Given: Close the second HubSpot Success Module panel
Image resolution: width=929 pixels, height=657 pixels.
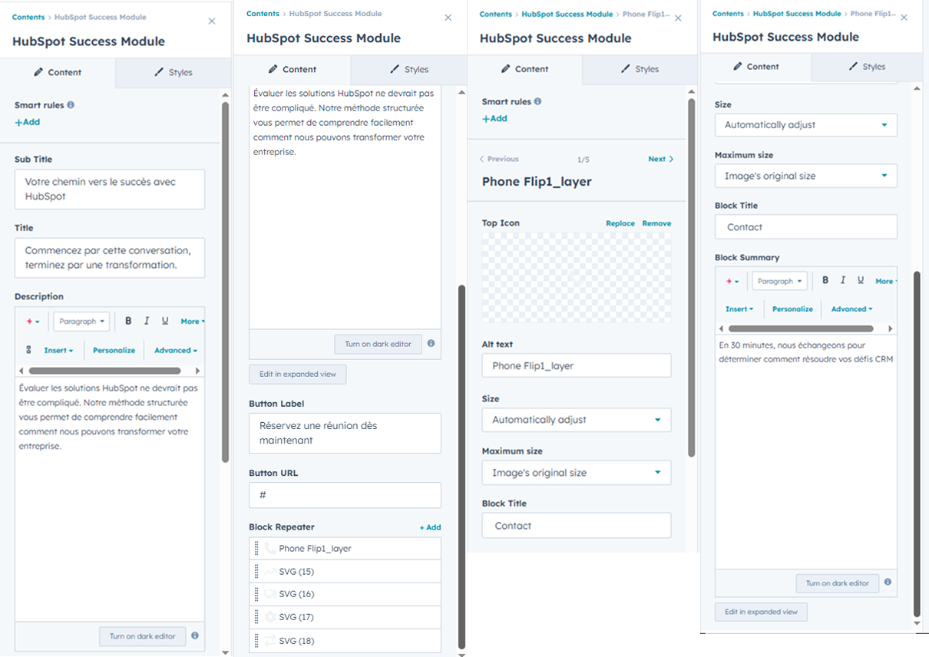Looking at the screenshot, I should (448, 18).
